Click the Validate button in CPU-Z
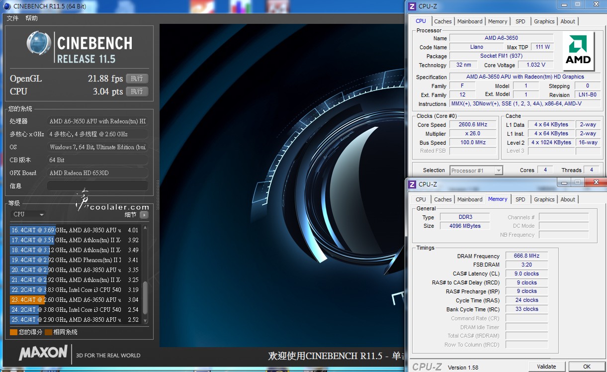This screenshot has height=372, width=607. point(546,367)
